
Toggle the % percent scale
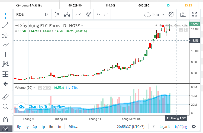[154, 127]
